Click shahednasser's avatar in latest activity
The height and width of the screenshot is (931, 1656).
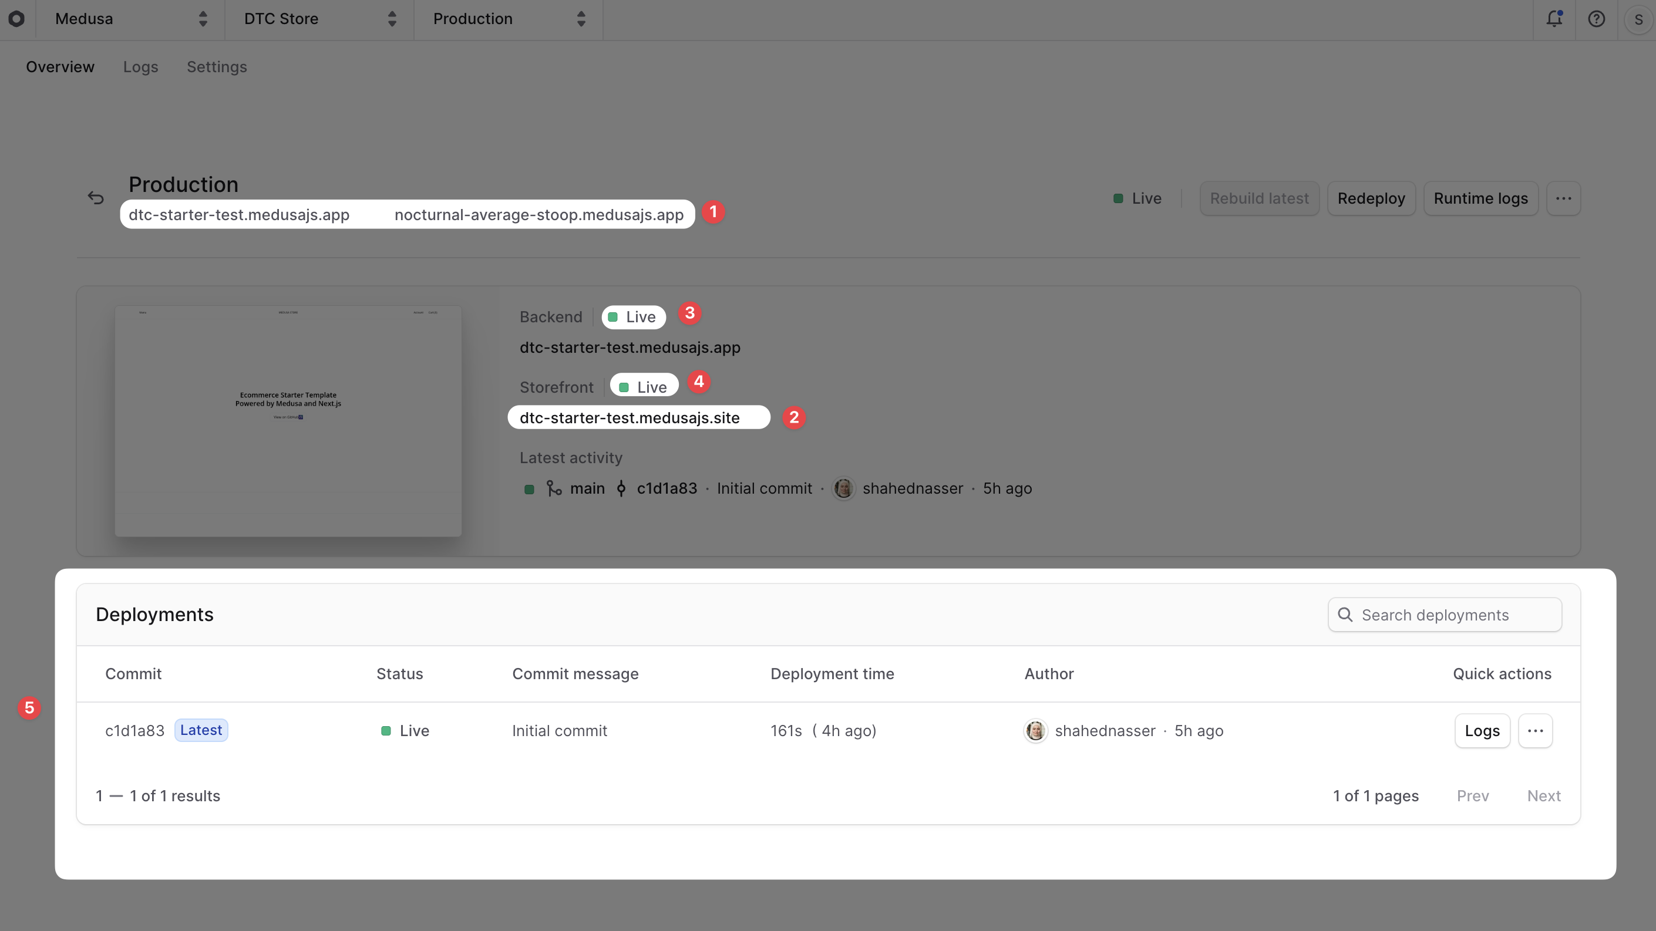click(843, 488)
